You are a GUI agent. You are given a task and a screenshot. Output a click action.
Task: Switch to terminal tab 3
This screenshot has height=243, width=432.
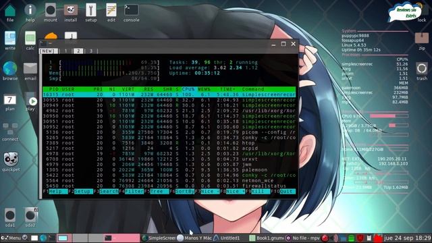[x=91, y=51]
